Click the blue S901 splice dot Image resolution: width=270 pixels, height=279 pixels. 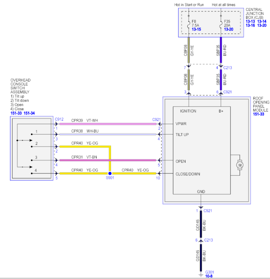[109, 174]
